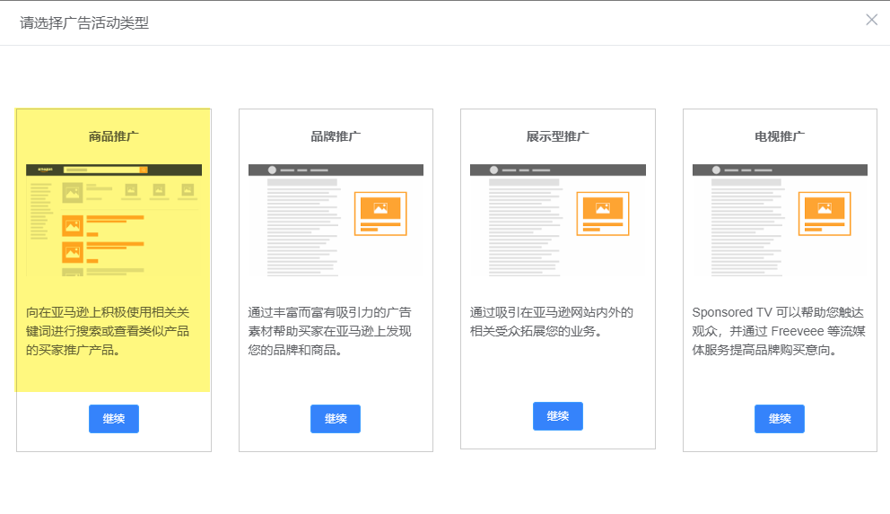Select the 商品推广 card title

tap(114, 136)
